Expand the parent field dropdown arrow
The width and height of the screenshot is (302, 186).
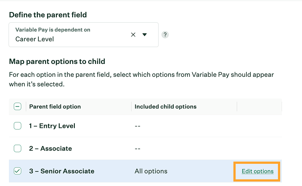click(x=144, y=35)
